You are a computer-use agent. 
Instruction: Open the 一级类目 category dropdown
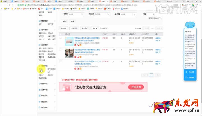coord(74,14)
